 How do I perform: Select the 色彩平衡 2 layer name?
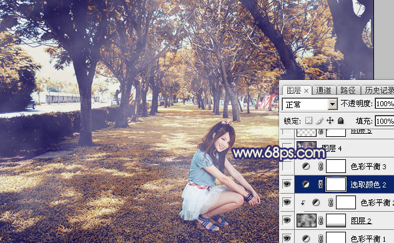pyautogui.click(x=377, y=202)
